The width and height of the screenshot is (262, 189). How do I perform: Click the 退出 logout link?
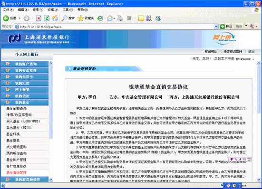pyautogui.click(x=252, y=52)
